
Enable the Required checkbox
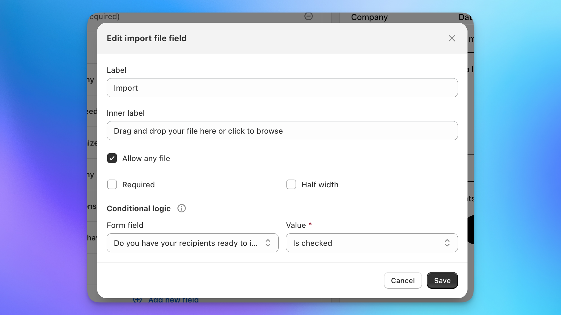coord(112,184)
